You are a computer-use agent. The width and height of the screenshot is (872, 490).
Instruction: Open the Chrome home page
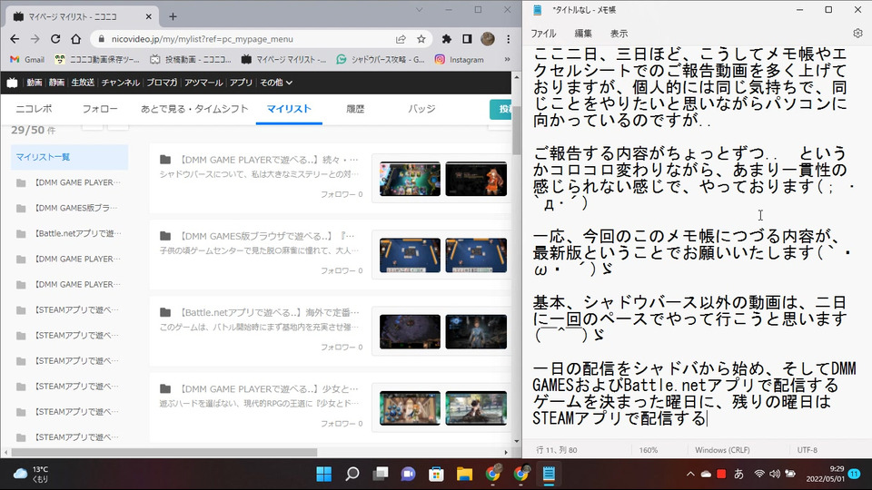[x=75, y=39]
